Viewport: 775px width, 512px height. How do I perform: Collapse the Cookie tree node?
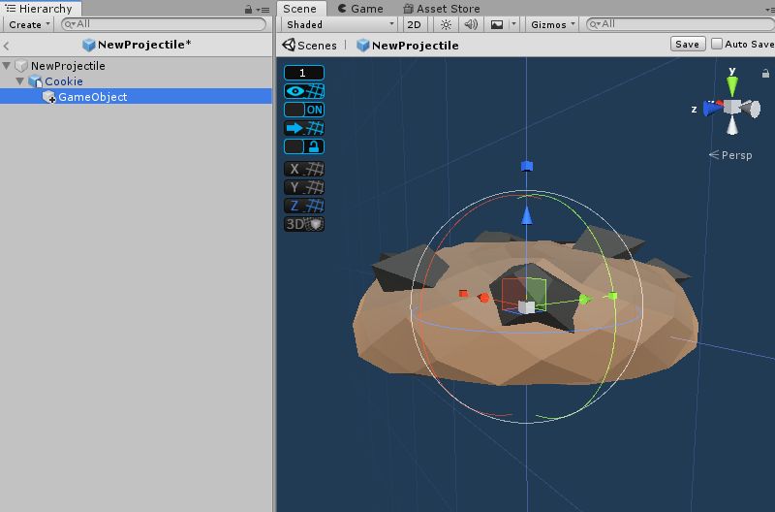20,80
